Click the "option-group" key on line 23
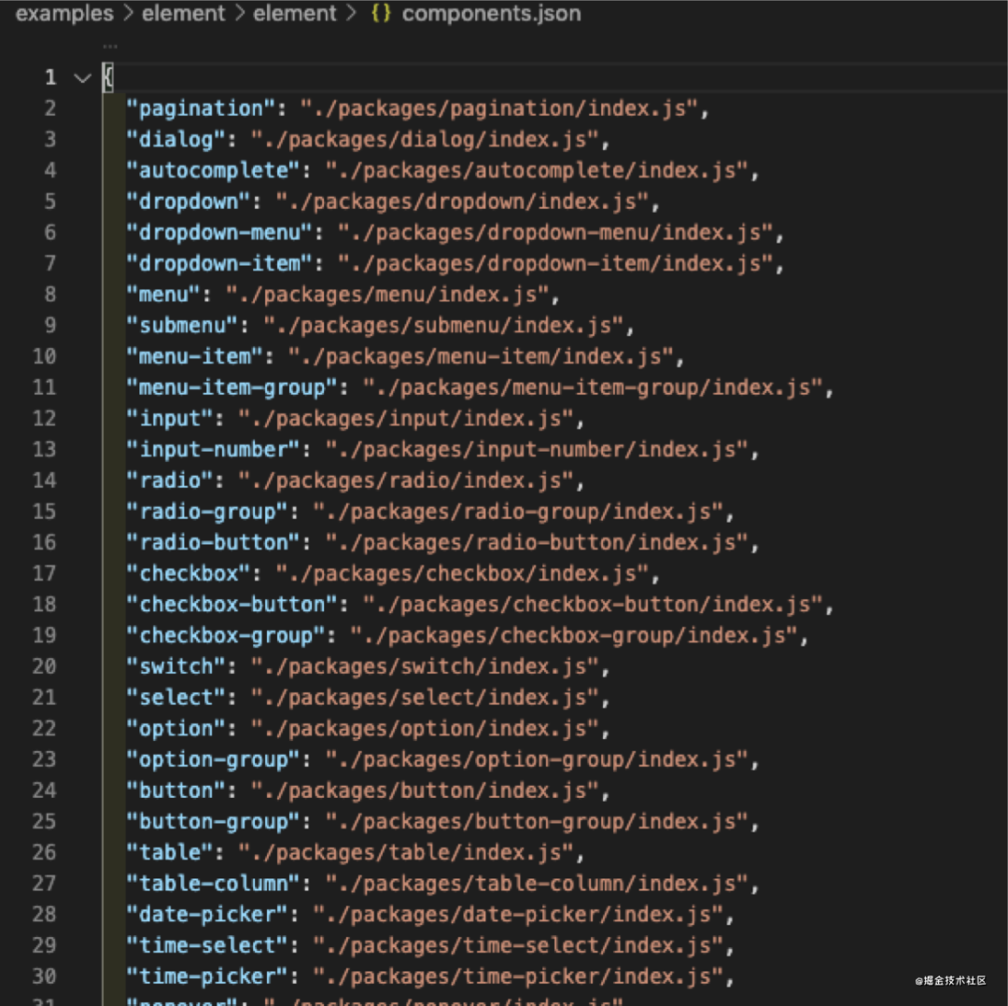The height and width of the screenshot is (1006, 1008). [214, 759]
